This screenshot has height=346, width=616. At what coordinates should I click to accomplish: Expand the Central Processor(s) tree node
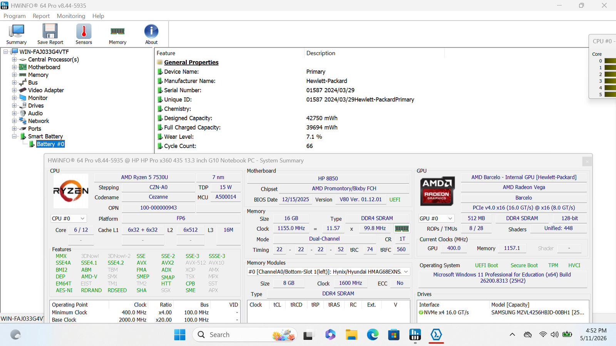[14, 60]
